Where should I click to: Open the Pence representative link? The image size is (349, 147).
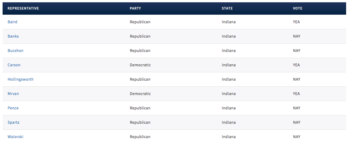point(13,108)
